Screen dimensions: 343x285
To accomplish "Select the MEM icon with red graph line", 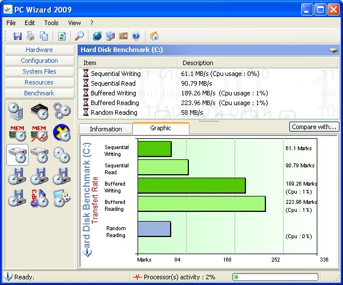I will pos(39,133).
